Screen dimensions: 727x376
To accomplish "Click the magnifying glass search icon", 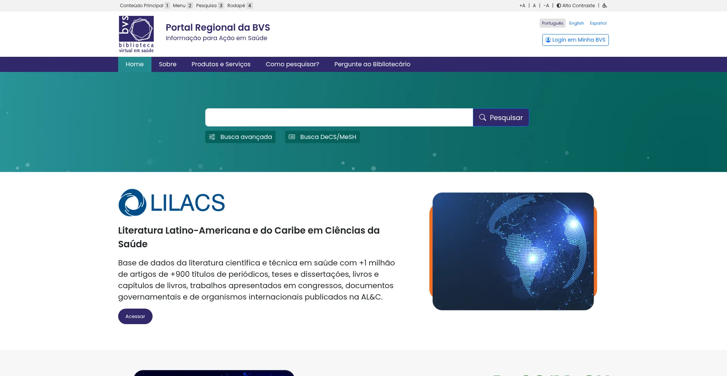I will [482, 117].
